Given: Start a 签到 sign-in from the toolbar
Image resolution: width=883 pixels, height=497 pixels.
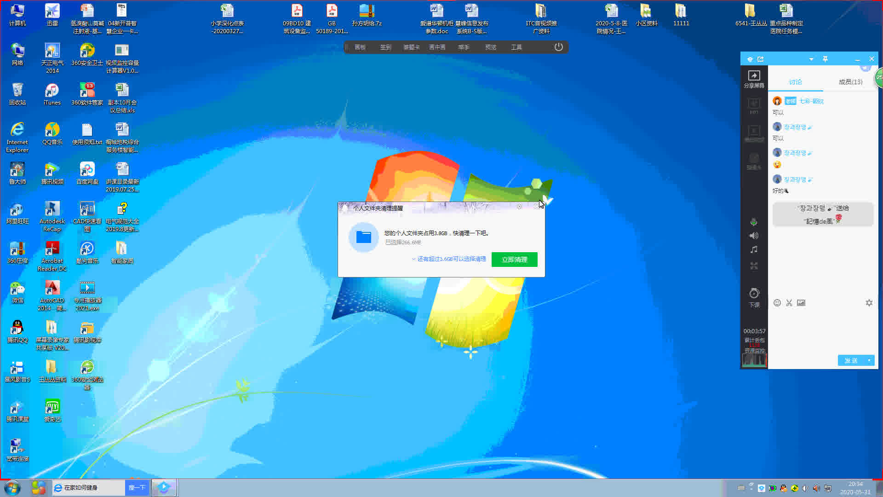Looking at the screenshot, I should [385, 47].
